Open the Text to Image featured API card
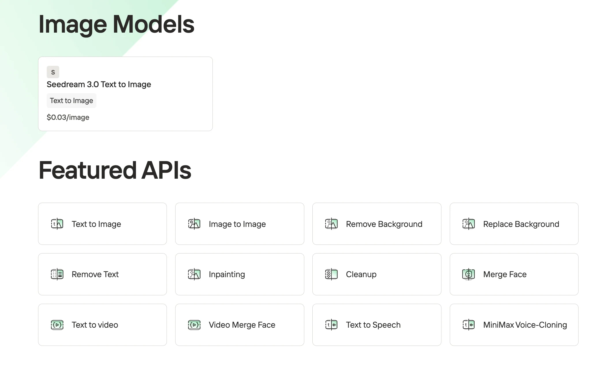Viewport: 608px width, 373px height. click(102, 224)
